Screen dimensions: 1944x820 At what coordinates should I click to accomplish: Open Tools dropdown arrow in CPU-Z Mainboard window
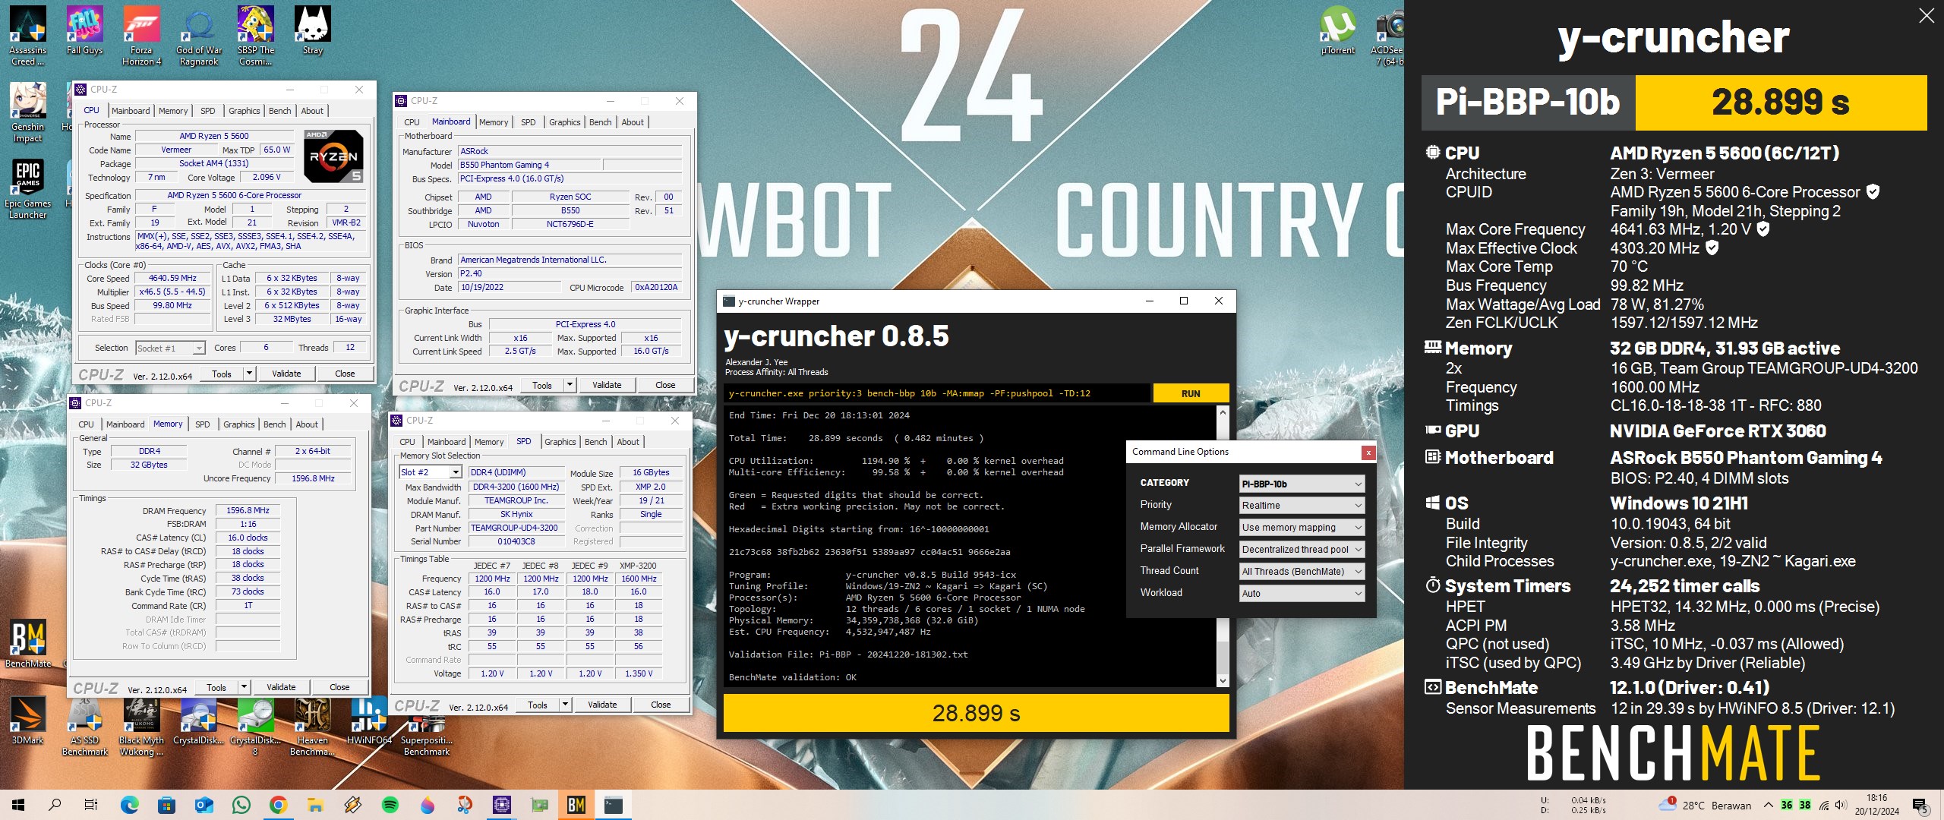pos(570,385)
